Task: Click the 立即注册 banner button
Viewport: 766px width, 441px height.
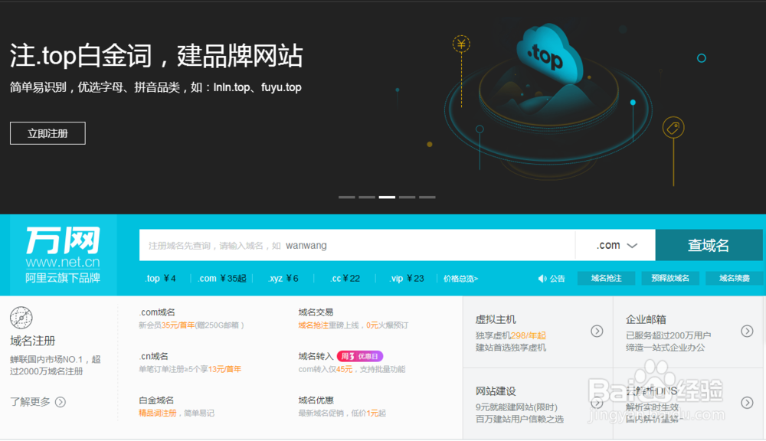Action: pyautogui.click(x=47, y=133)
